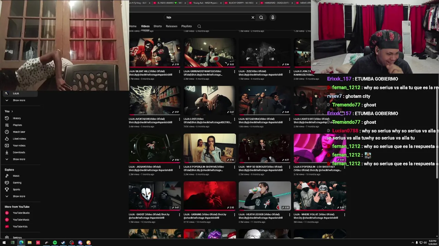Play LAJA - WHY SO SERIOUS? thumbnail
The image size is (439, 246).
coord(265,148)
